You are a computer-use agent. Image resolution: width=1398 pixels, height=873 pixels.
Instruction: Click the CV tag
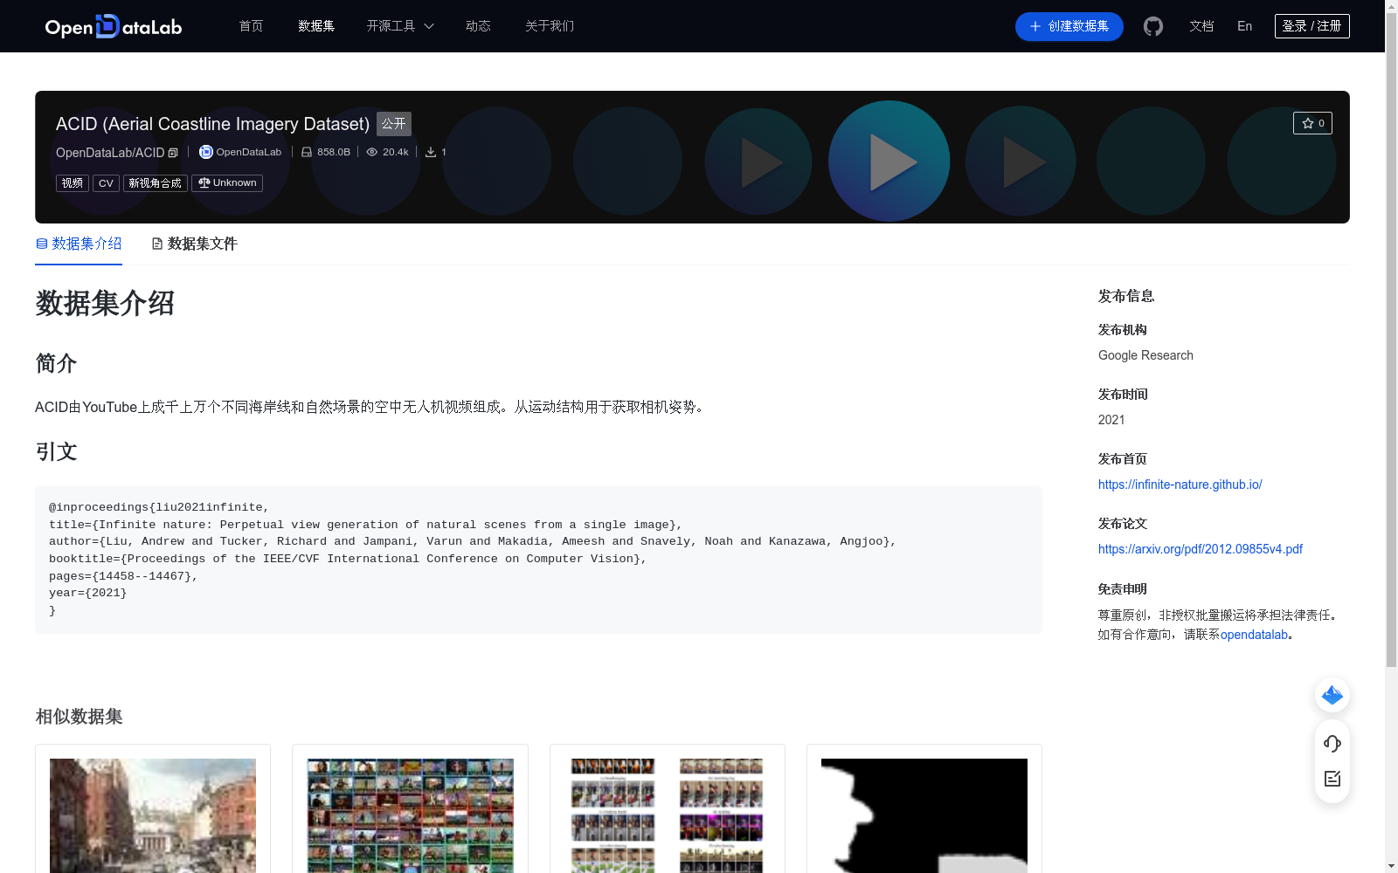pos(106,182)
